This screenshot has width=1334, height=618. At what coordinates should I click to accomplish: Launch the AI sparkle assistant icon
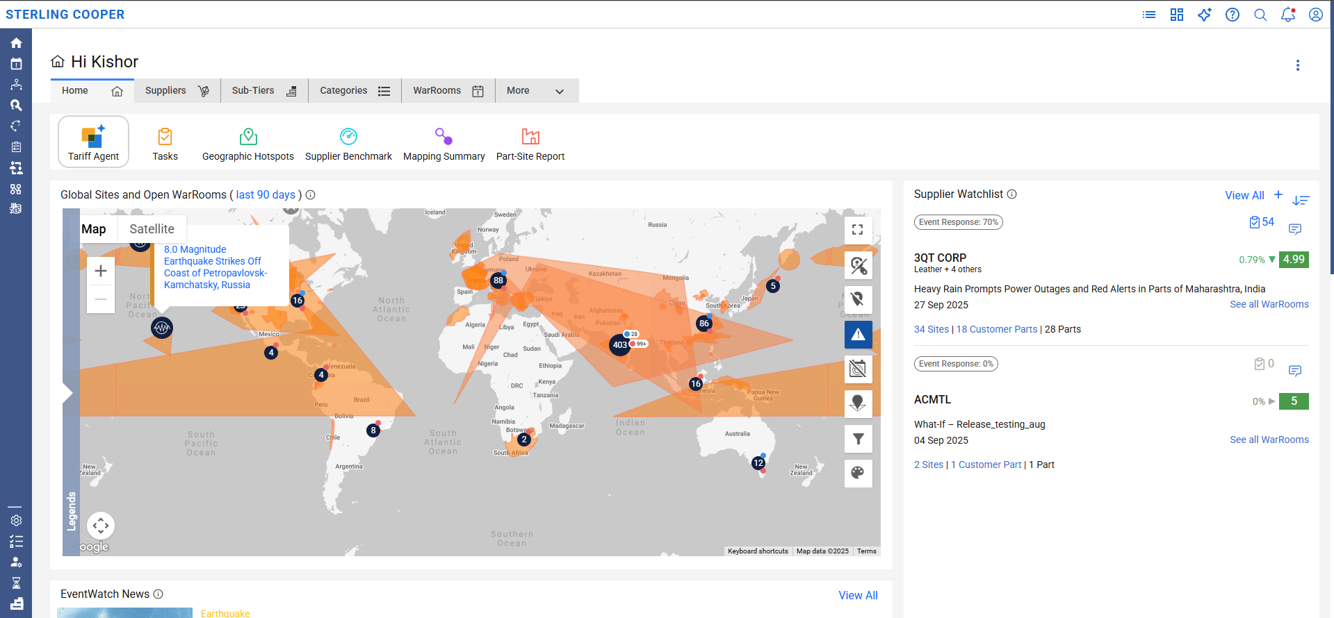point(1205,15)
